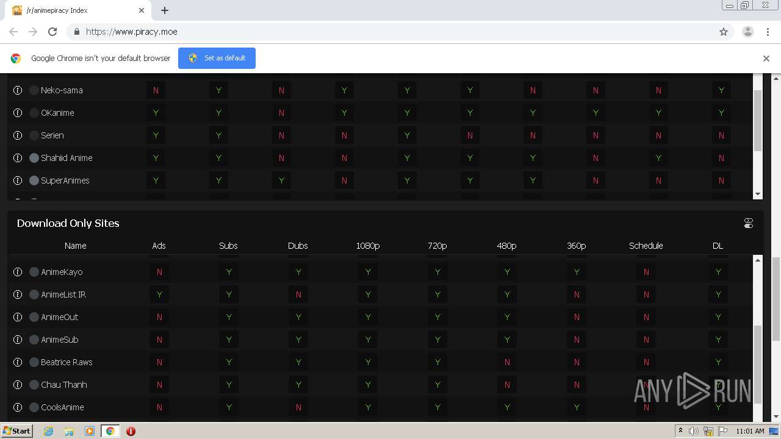781x439 pixels.
Task: Sort by Name column header
Action: tap(76, 246)
